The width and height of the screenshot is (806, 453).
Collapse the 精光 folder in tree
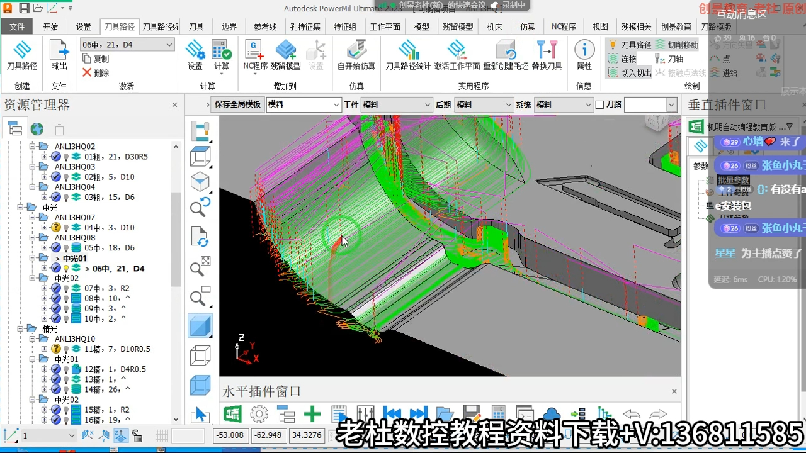click(x=19, y=329)
